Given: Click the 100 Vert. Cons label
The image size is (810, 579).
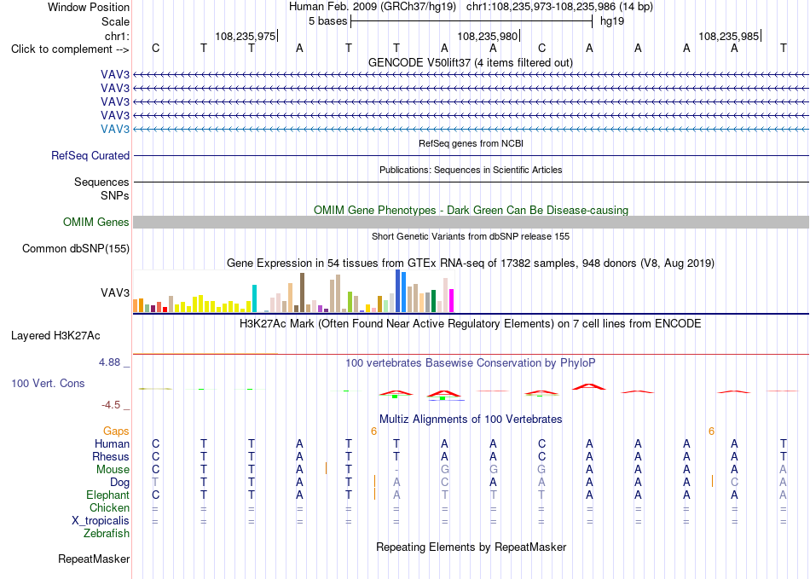Looking at the screenshot, I should pyautogui.click(x=48, y=383).
